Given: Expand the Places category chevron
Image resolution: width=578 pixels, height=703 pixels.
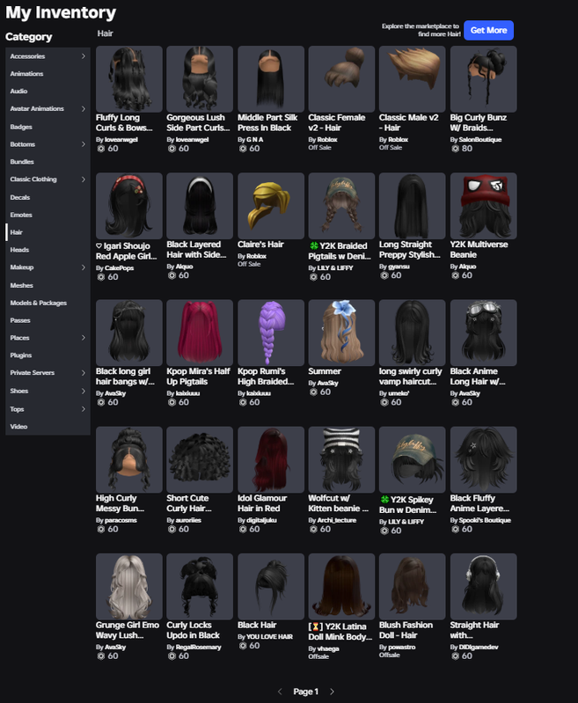Looking at the screenshot, I should point(84,338).
